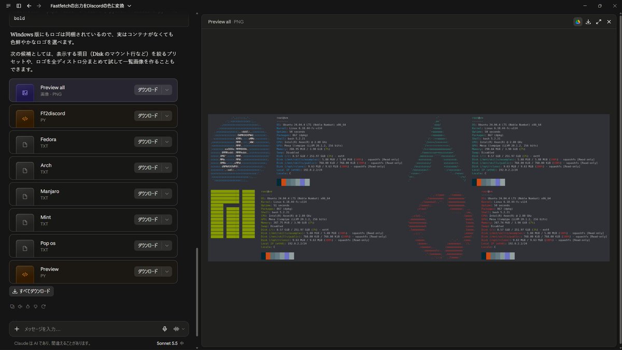The image size is (622, 350).
Task: Download the Manjaro TXT file
Action: point(148,193)
